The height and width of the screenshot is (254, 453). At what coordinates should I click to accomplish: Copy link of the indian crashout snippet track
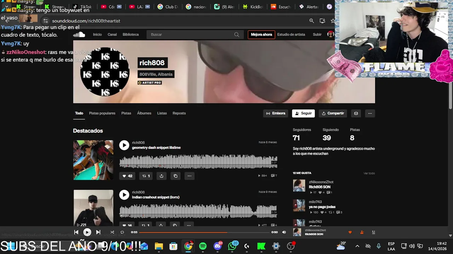[175, 225]
